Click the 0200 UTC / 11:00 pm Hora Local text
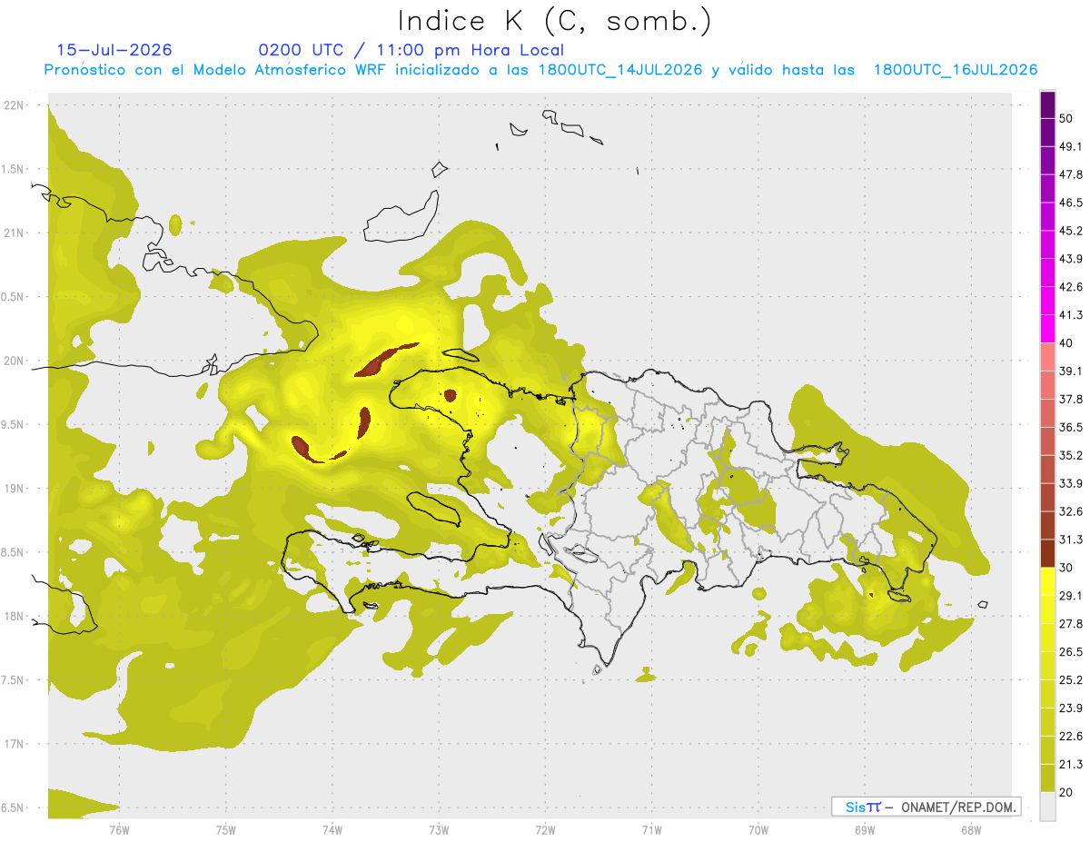Screen dimensions: 1090x842 pyautogui.click(x=411, y=50)
